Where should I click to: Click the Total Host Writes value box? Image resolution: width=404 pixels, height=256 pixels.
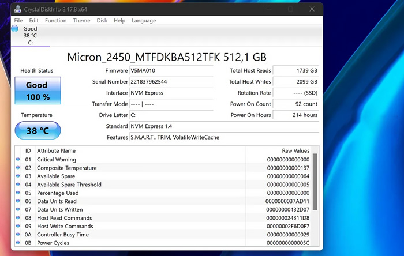[x=296, y=82]
